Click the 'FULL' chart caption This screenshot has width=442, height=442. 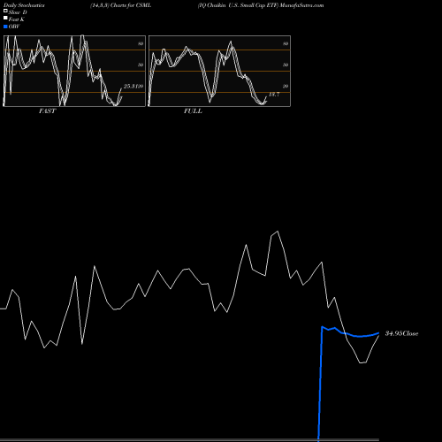[x=193, y=111]
